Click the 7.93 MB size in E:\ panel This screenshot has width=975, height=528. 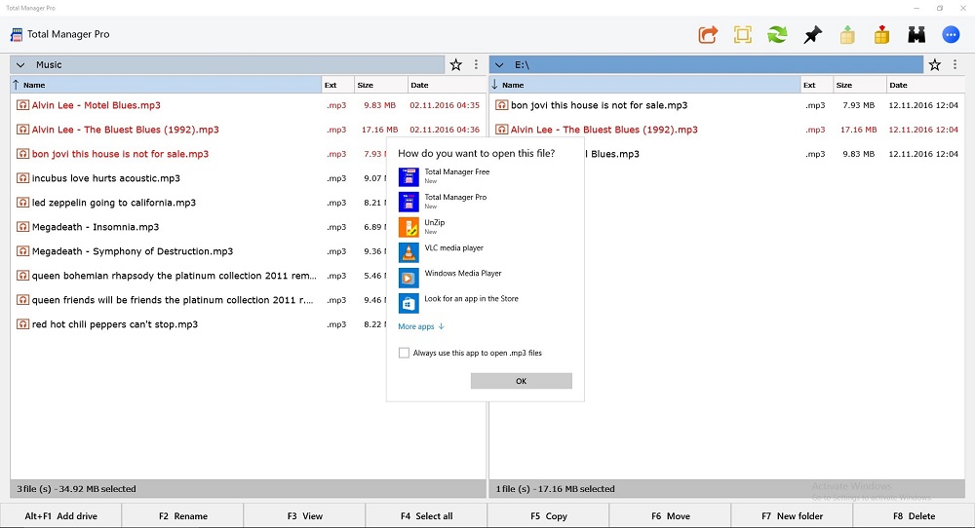point(859,105)
